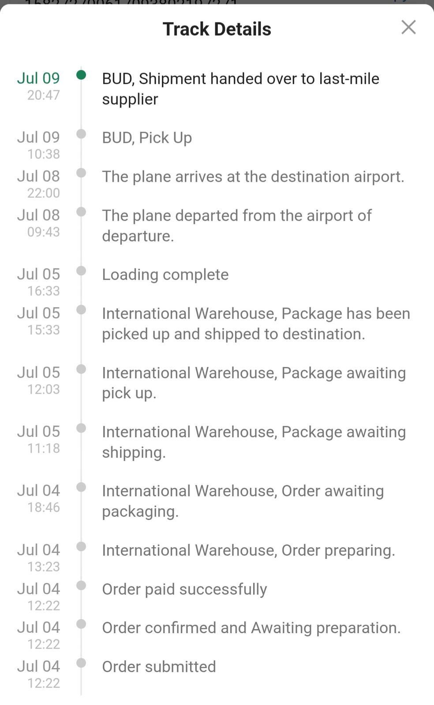The image size is (434, 705).
Task: Click the 'BUD, Pick Up' timeline dot
Action: [81, 134]
